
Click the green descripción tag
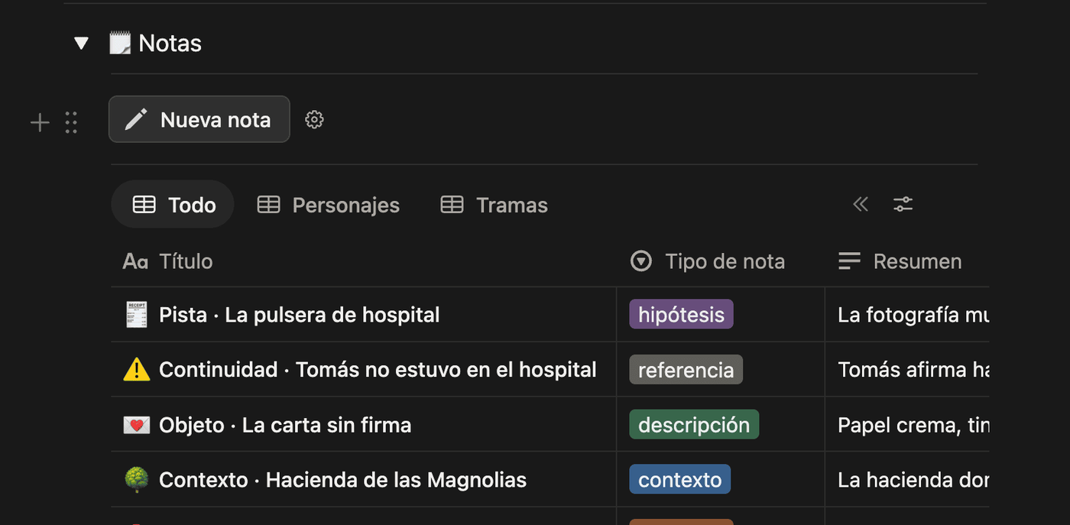point(694,424)
